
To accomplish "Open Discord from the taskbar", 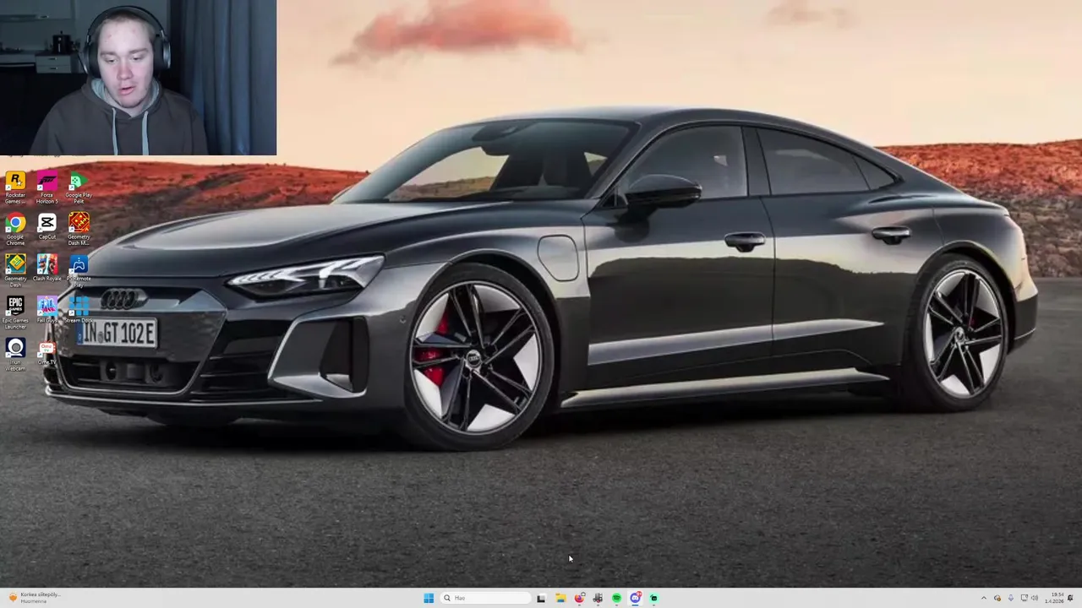I will tap(635, 598).
